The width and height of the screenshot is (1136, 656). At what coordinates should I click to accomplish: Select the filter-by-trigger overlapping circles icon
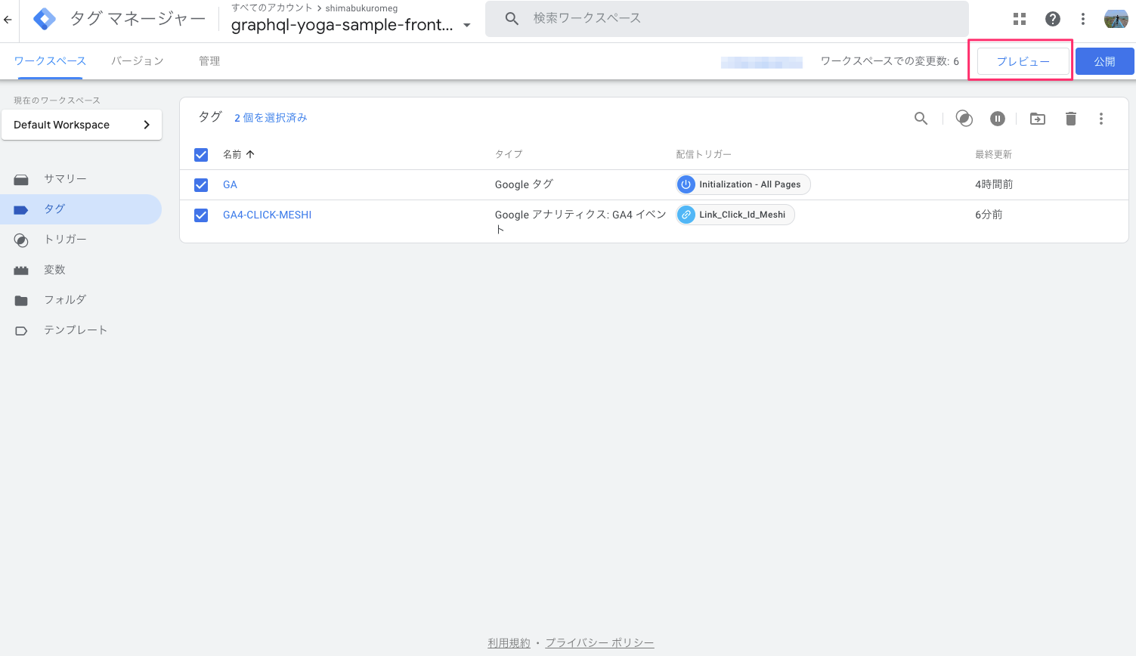tap(964, 119)
